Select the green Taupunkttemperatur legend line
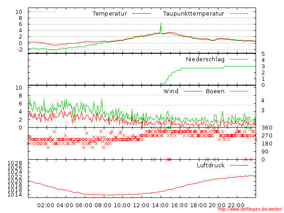This screenshot has height=213, width=284. [x=239, y=14]
